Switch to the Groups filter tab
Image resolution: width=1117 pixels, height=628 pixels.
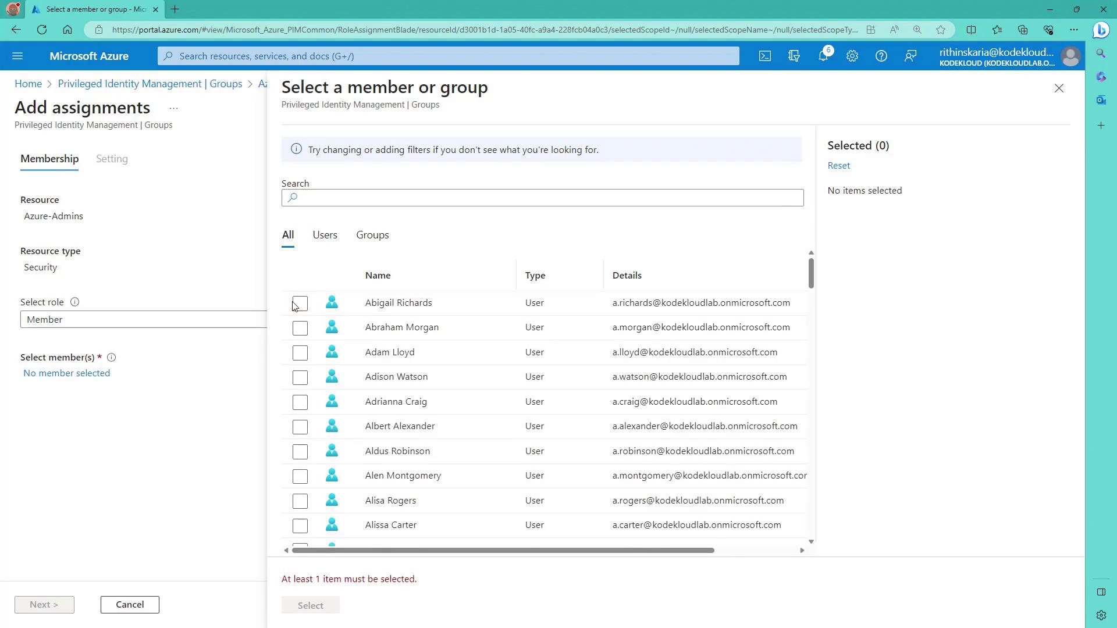click(372, 235)
